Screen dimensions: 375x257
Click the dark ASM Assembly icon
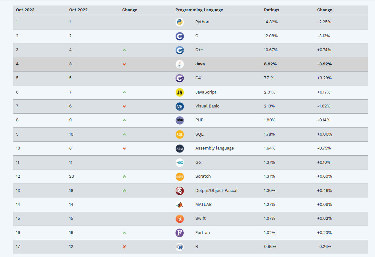pyautogui.click(x=179, y=148)
